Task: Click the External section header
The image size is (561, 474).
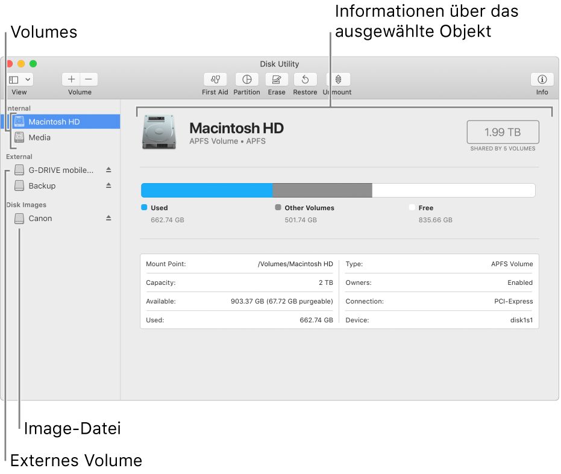Action: coord(19,157)
